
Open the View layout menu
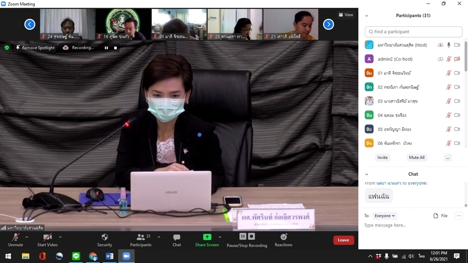(346, 15)
